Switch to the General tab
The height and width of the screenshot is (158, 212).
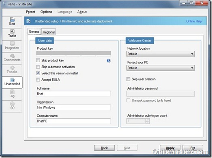click(x=34, y=32)
